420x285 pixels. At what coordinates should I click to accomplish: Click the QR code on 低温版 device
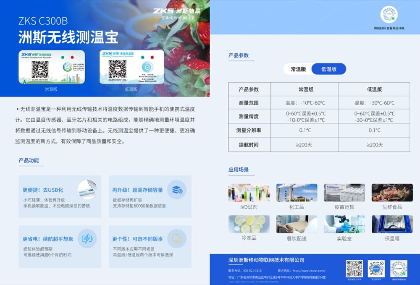[117, 69]
